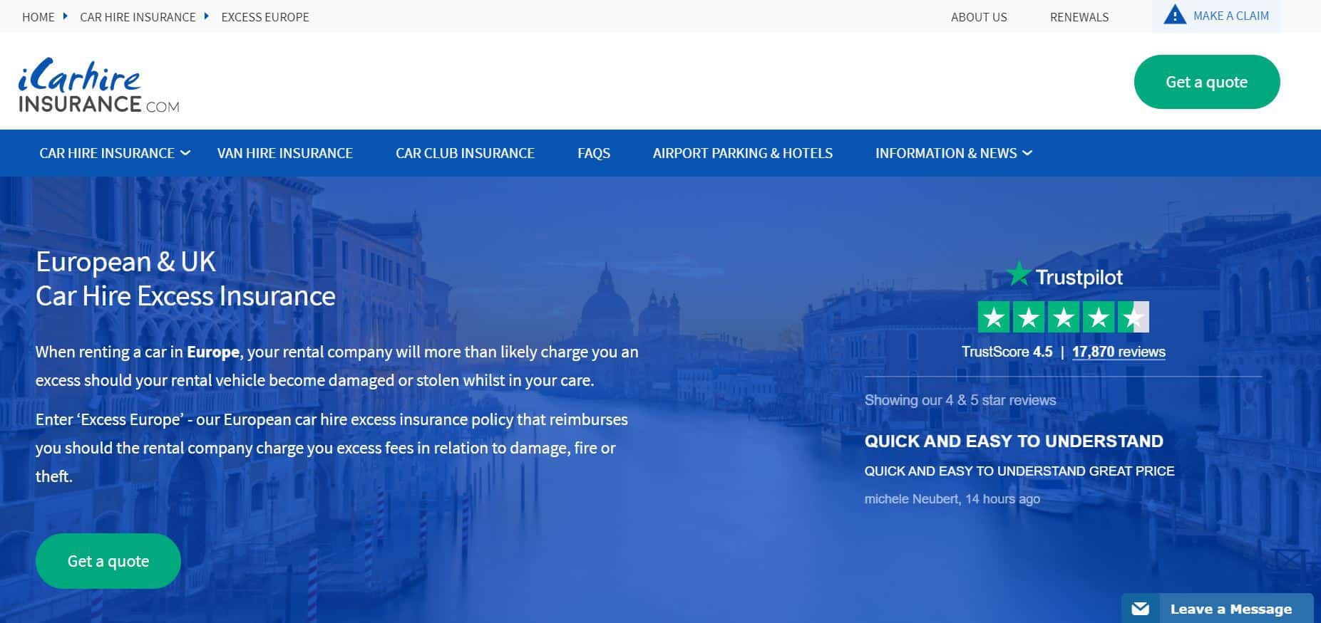The image size is (1321, 623).
Task: Open Van Hire Insurance menu item
Action: pos(284,153)
